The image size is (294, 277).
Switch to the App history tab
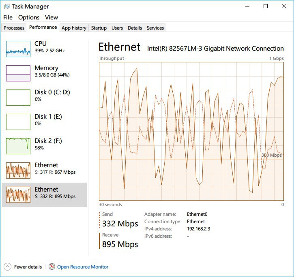[74, 28]
